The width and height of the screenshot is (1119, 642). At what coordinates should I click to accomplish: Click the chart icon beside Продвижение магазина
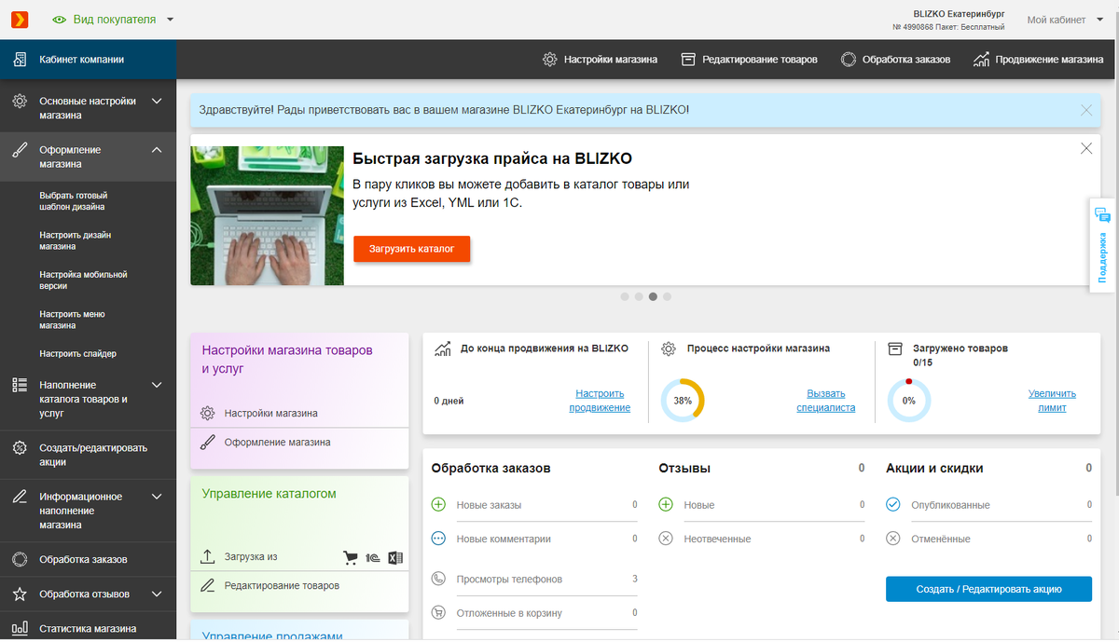pos(981,60)
